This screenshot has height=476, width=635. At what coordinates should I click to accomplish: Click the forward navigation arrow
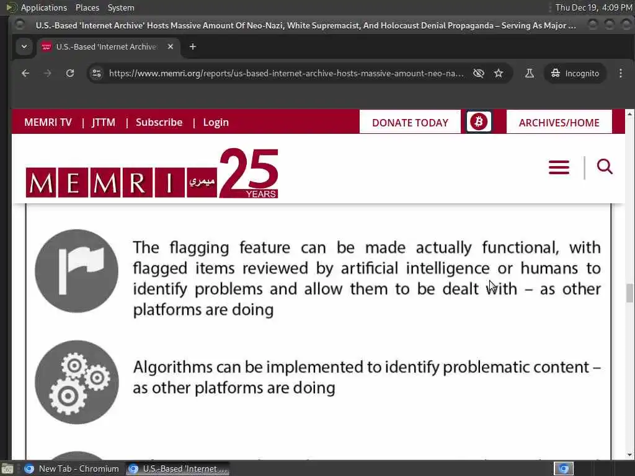click(x=47, y=73)
